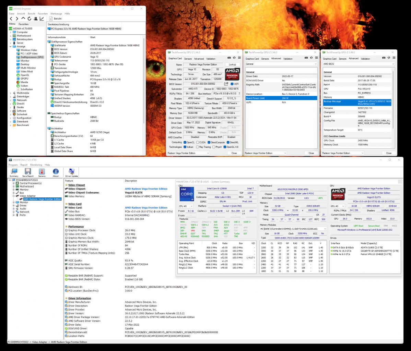The image size is (411, 351).
Task: Generate AIDA64 Bericht report
Action: point(55,19)
